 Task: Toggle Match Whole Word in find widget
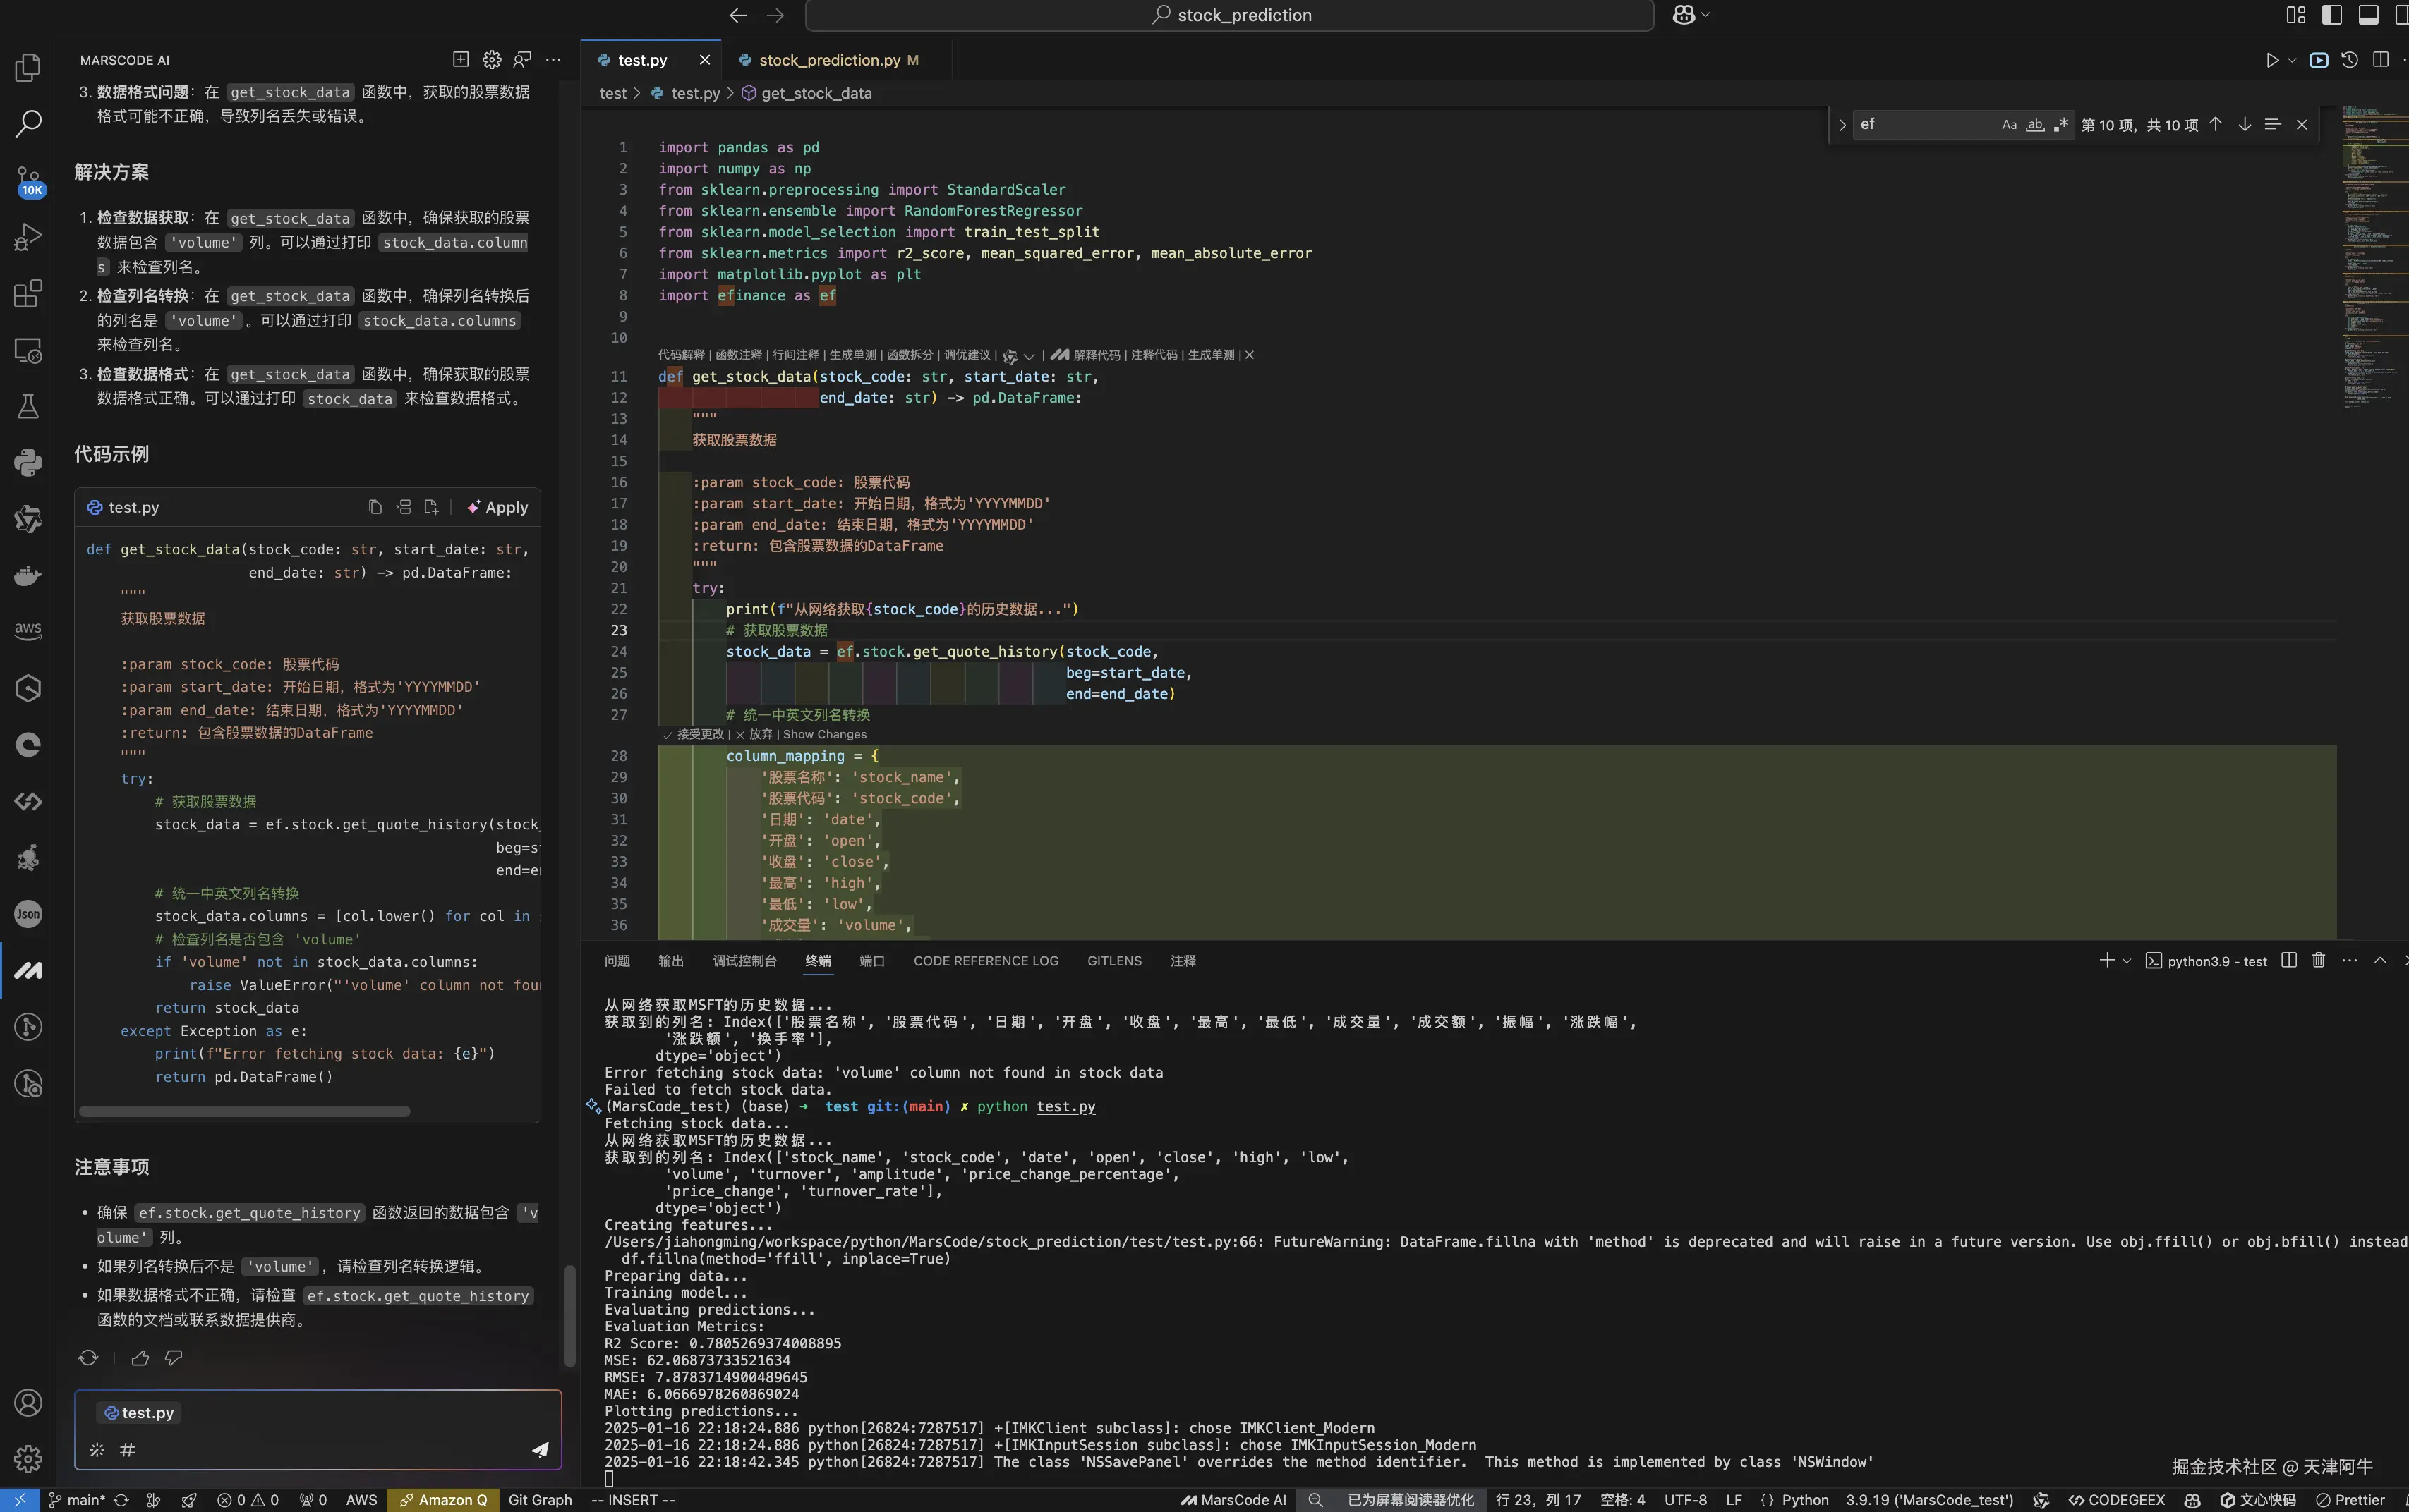click(2035, 125)
